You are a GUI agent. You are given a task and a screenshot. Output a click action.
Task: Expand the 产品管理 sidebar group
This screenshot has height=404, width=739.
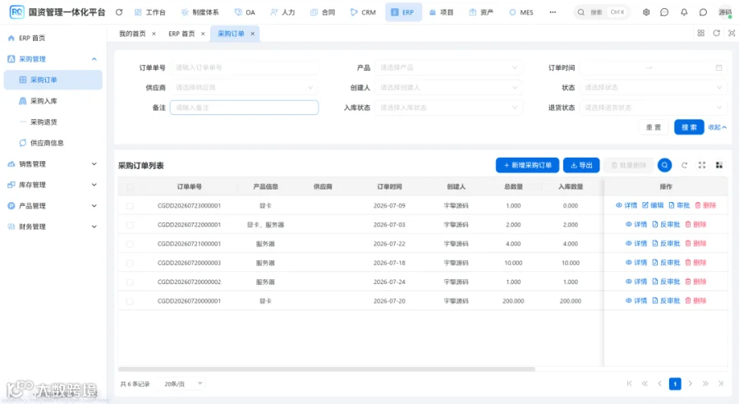53,205
